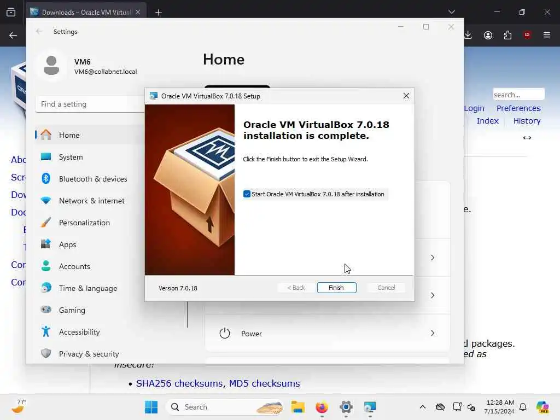Image resolution: width=560 pixels, height=420 pixels.
Task: Open File Explorer from taskbar
Action: tap(297, 407)
